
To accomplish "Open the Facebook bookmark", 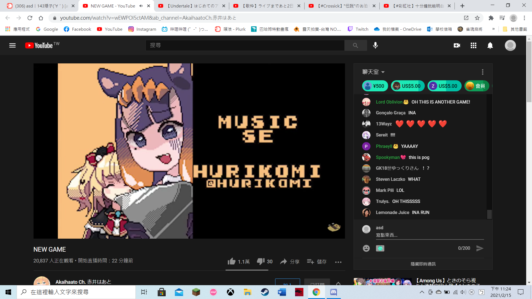I will 77,29.
